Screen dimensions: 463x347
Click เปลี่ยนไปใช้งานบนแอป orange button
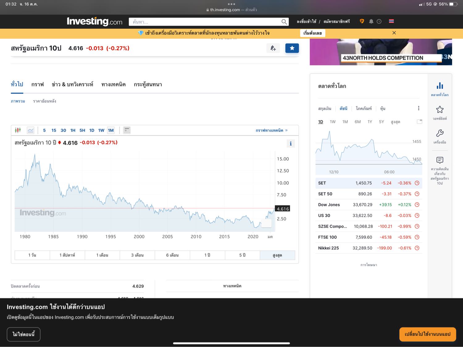[428, 334]
